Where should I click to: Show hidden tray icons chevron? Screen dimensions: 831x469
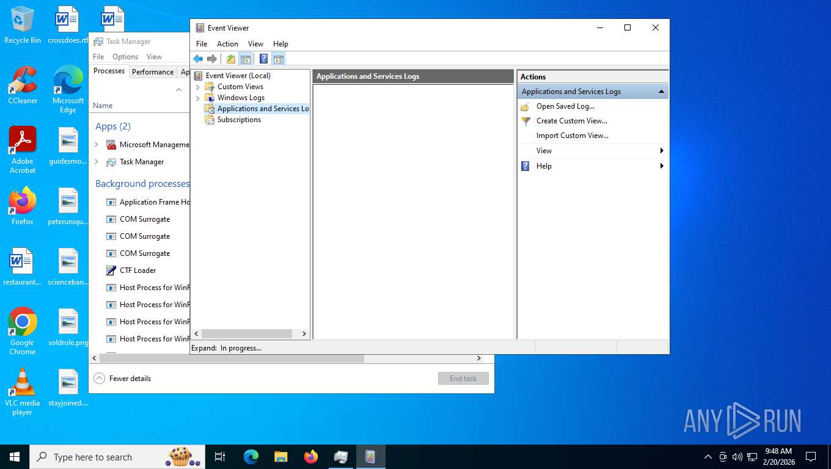point(708,457)
